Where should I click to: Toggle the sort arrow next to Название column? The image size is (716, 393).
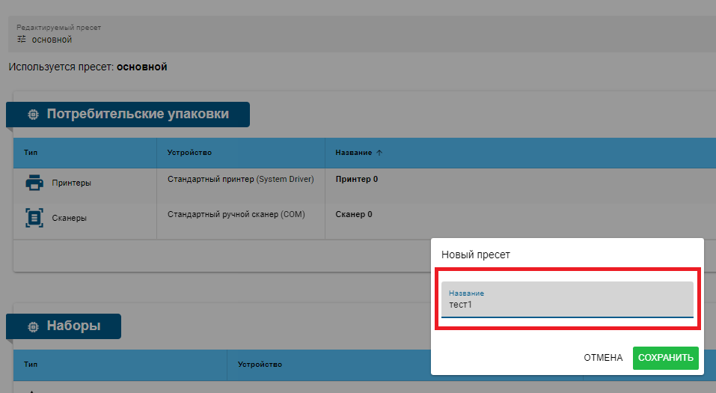[x=379, y=153]
